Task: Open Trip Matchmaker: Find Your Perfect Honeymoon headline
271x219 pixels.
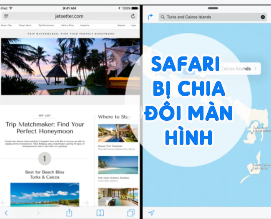Action: click(45, 128)
